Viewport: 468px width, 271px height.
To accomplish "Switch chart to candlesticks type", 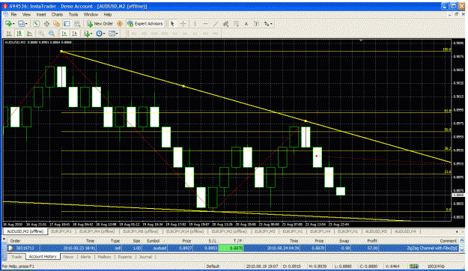I will pyautogui.click(x=19, y=34).
